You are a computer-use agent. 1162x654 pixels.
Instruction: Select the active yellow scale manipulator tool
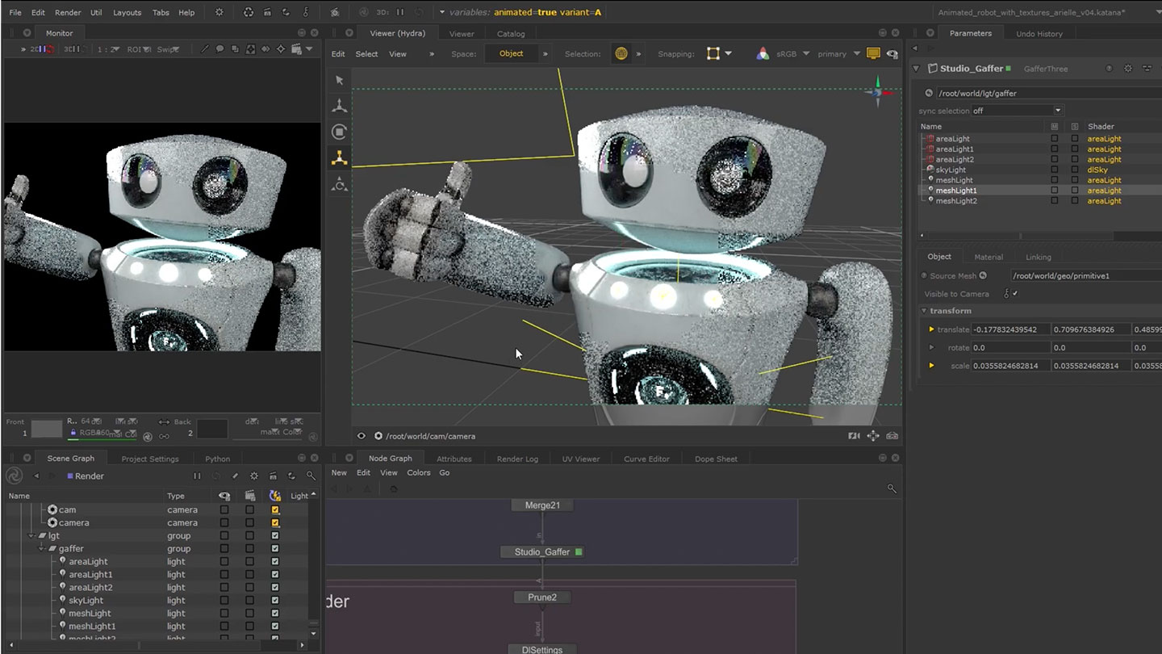click(339, 158)
